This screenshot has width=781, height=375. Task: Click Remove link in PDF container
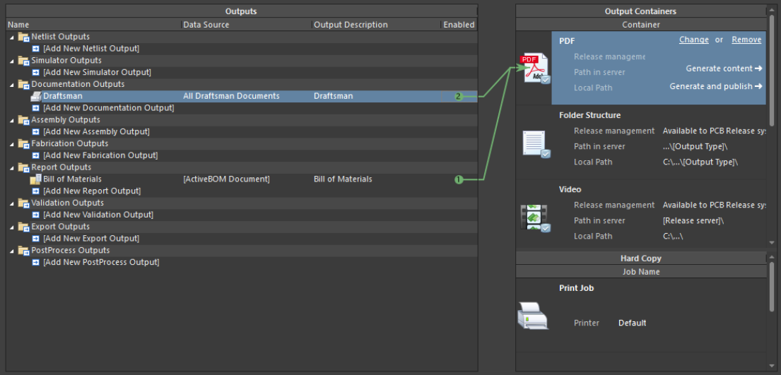coord(746,40)
